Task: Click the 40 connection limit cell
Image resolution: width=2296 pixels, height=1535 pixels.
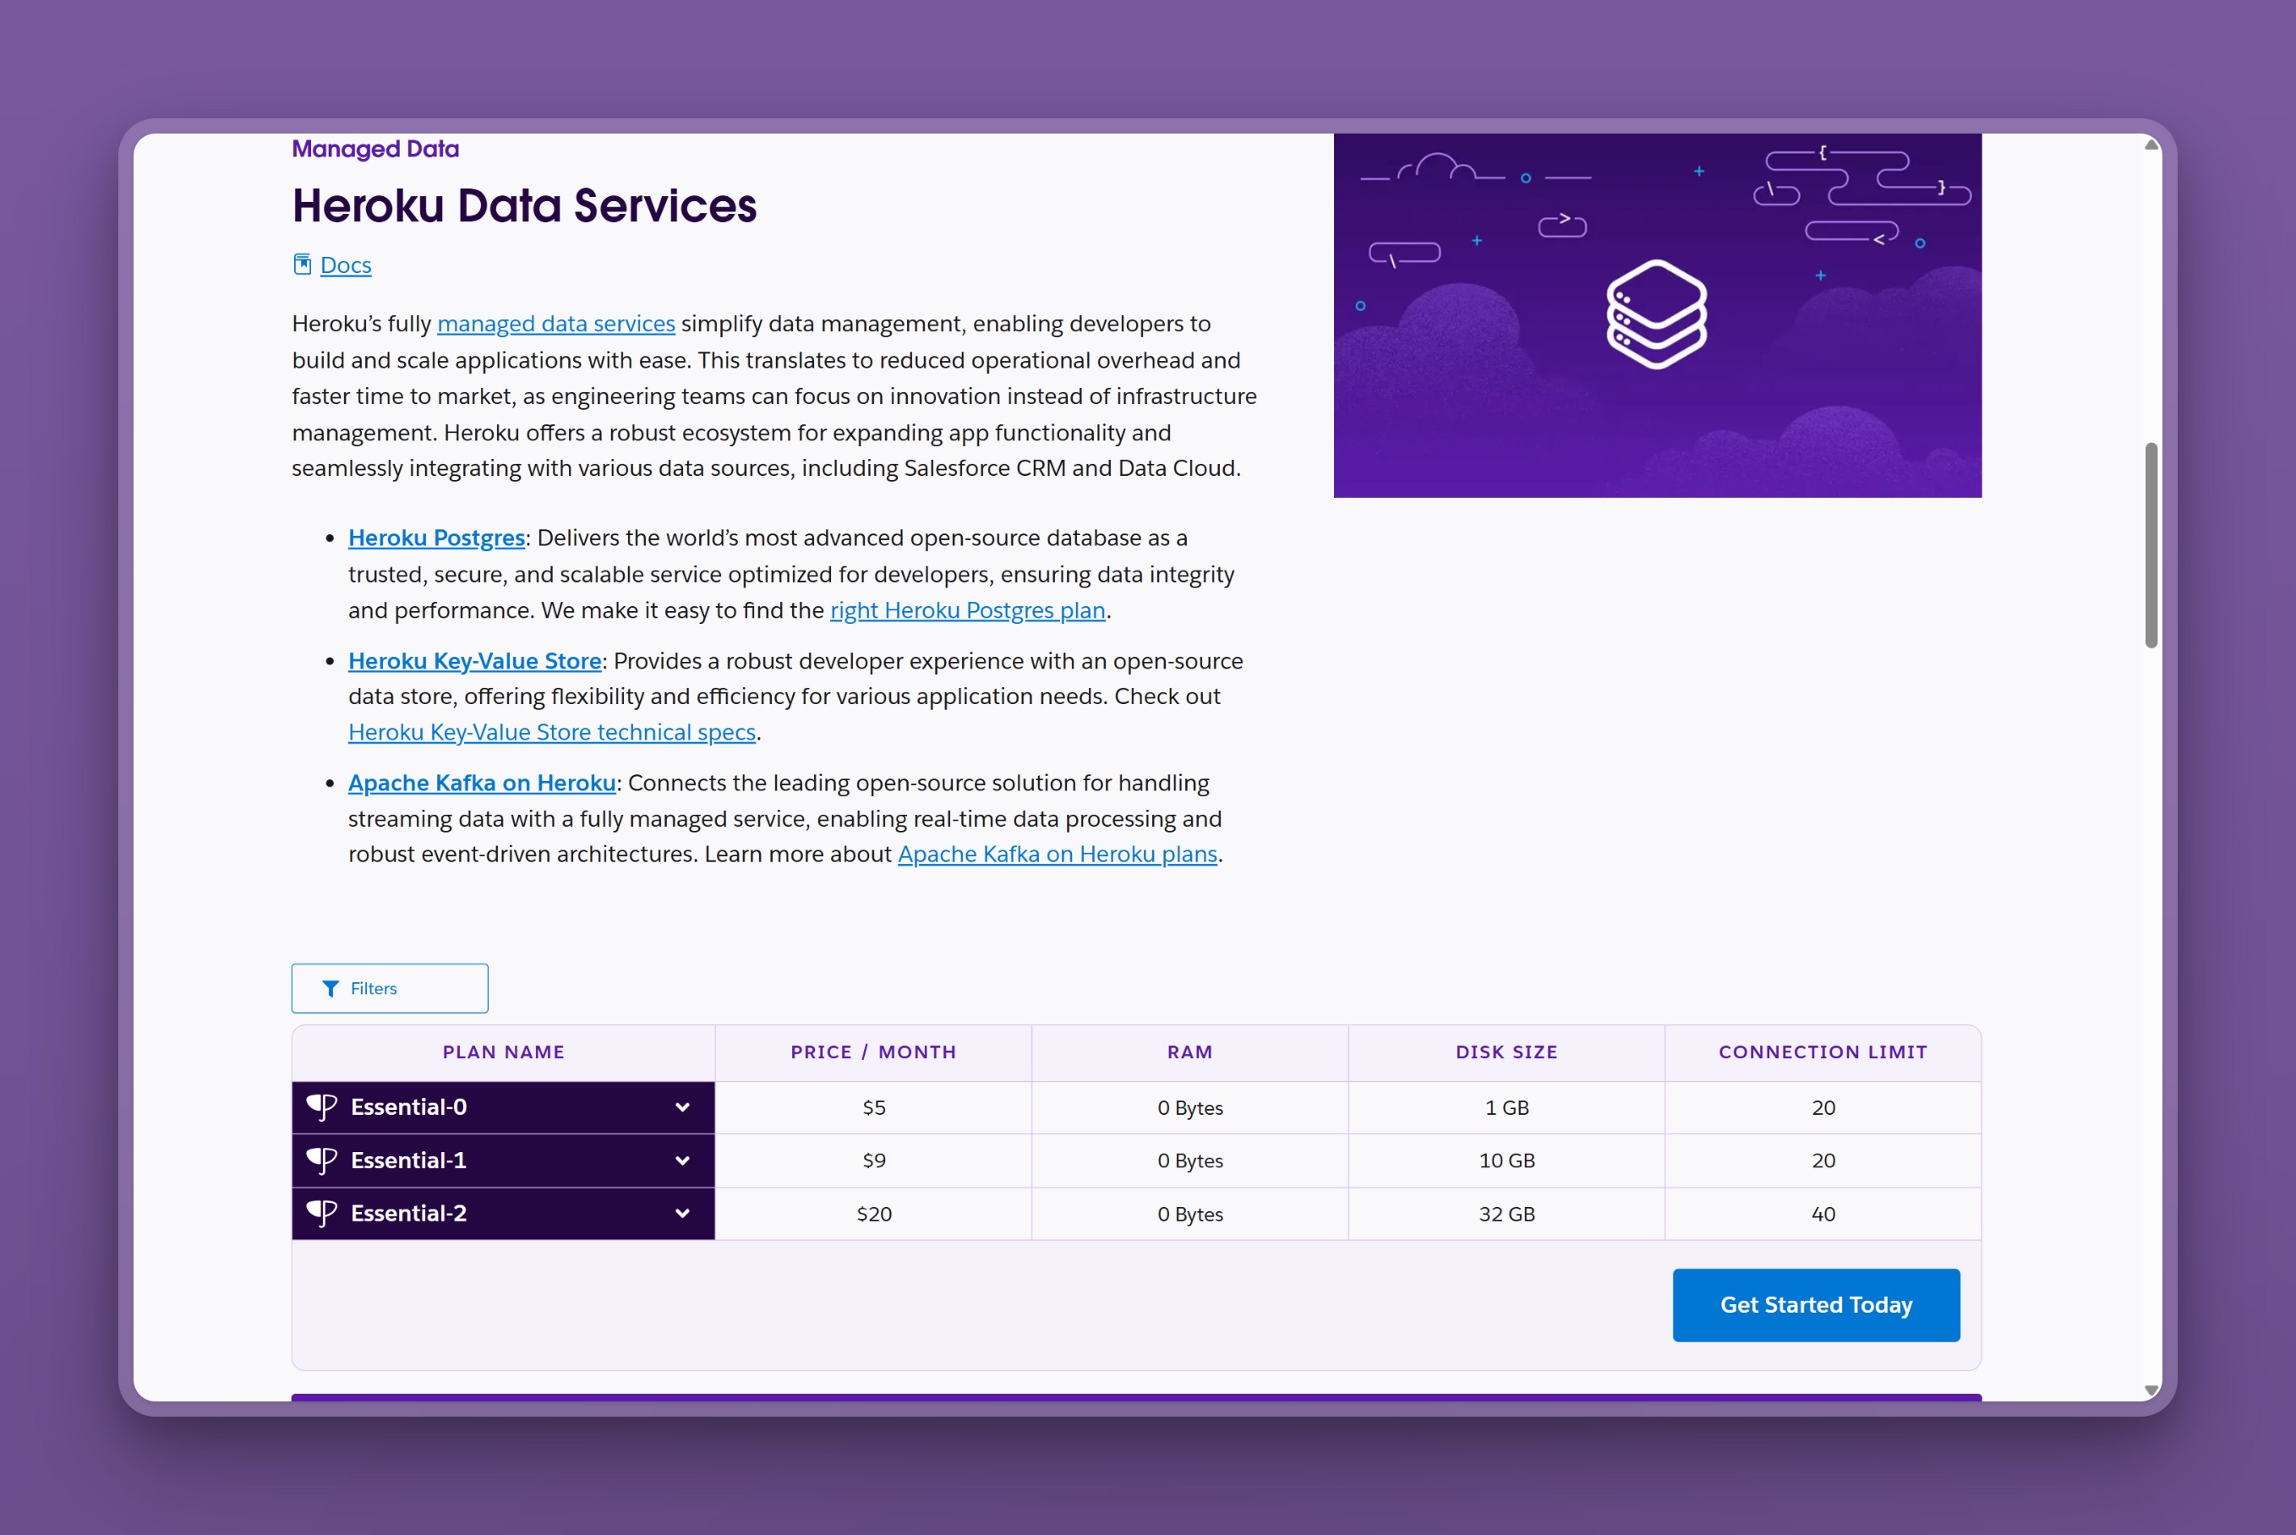Action: click(x=1823, y=1215)
